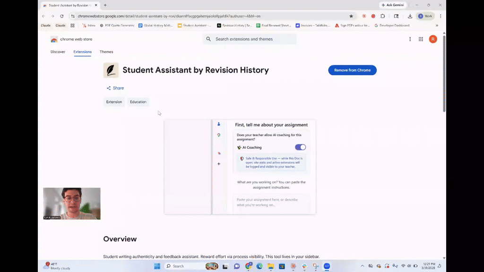Switch to the Themes tab
The height and width of the screenshot is (272, 484).
click(x=106, y=52)
